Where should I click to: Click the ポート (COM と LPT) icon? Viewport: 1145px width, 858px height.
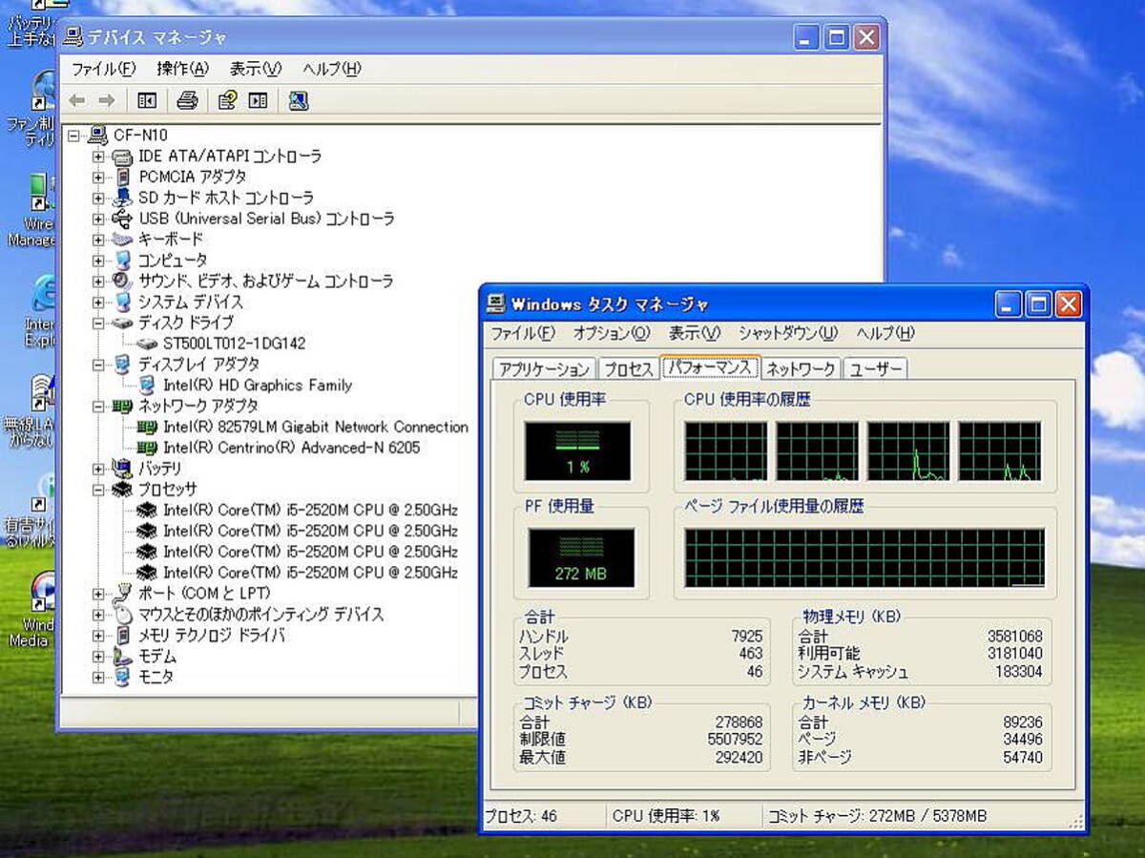(122, 593)
